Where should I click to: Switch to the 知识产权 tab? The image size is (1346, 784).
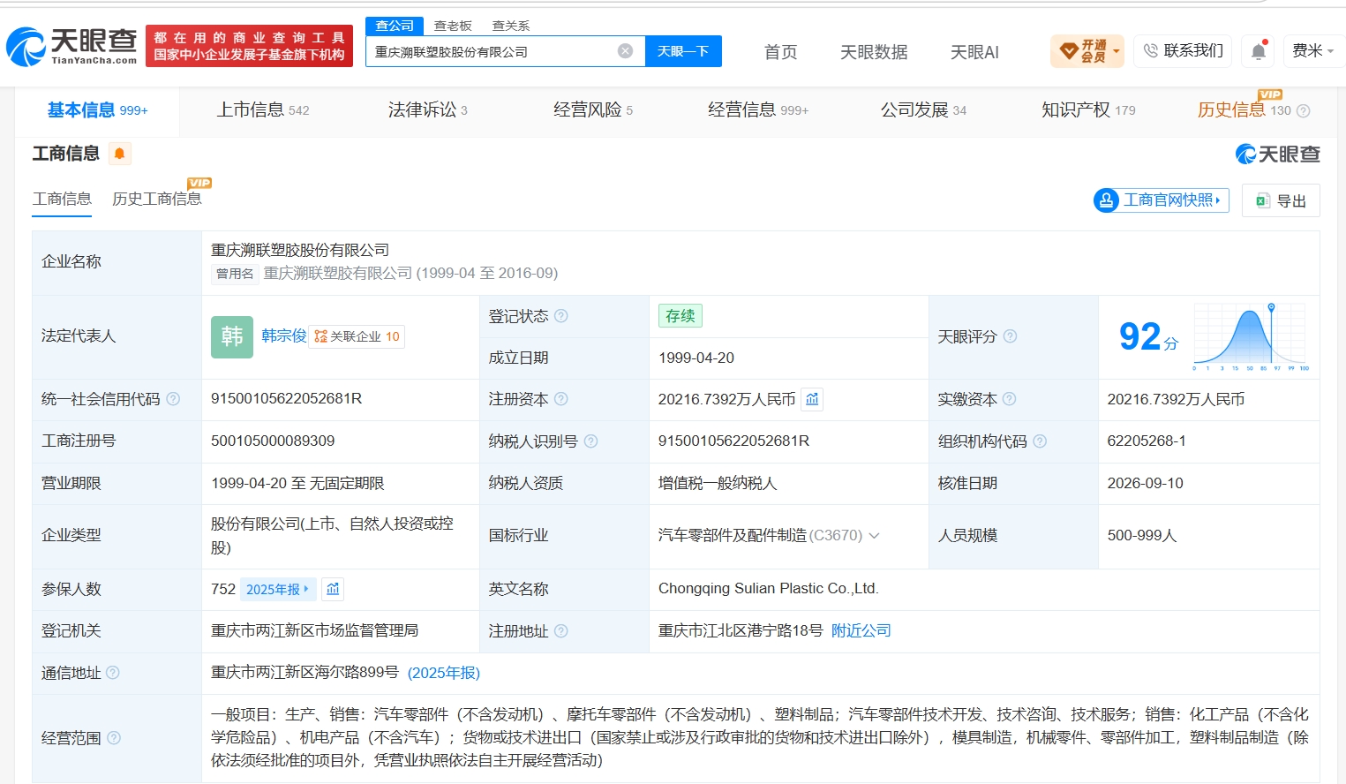(1088, 110)
